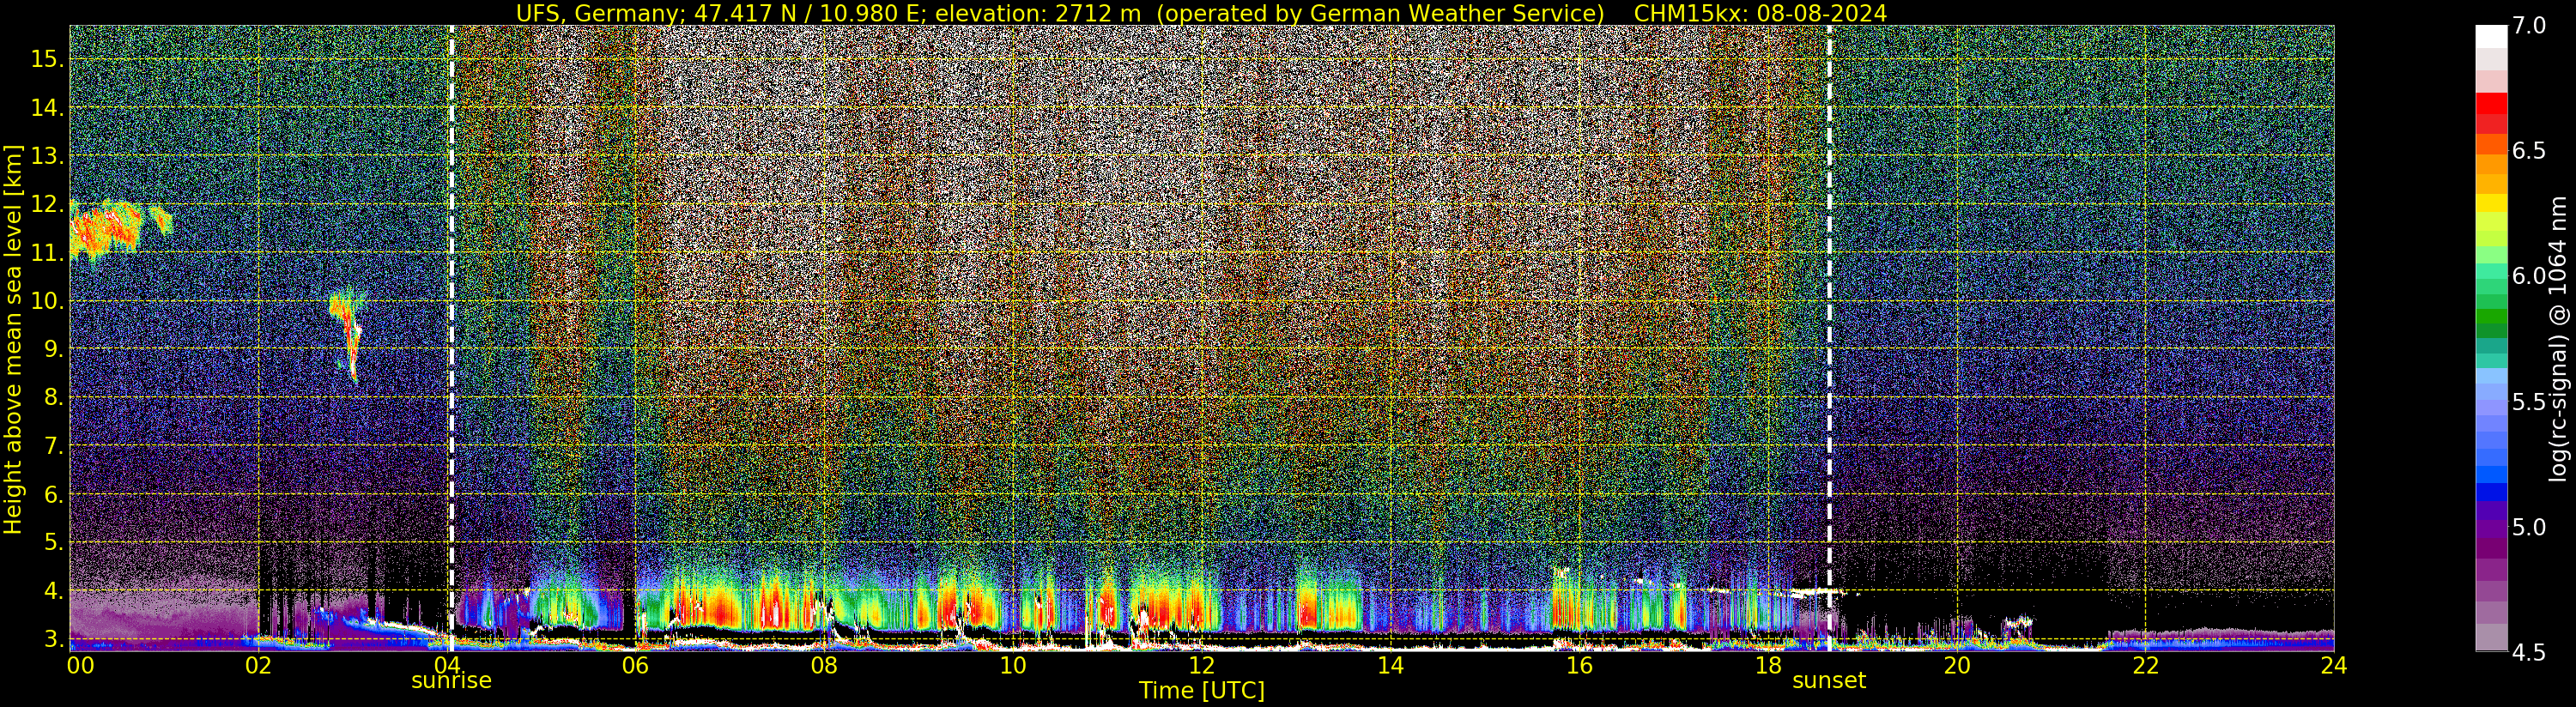Click the '12' time tick label
This screenshot has height=707, width=2576.
click(x=1201, y=666)
